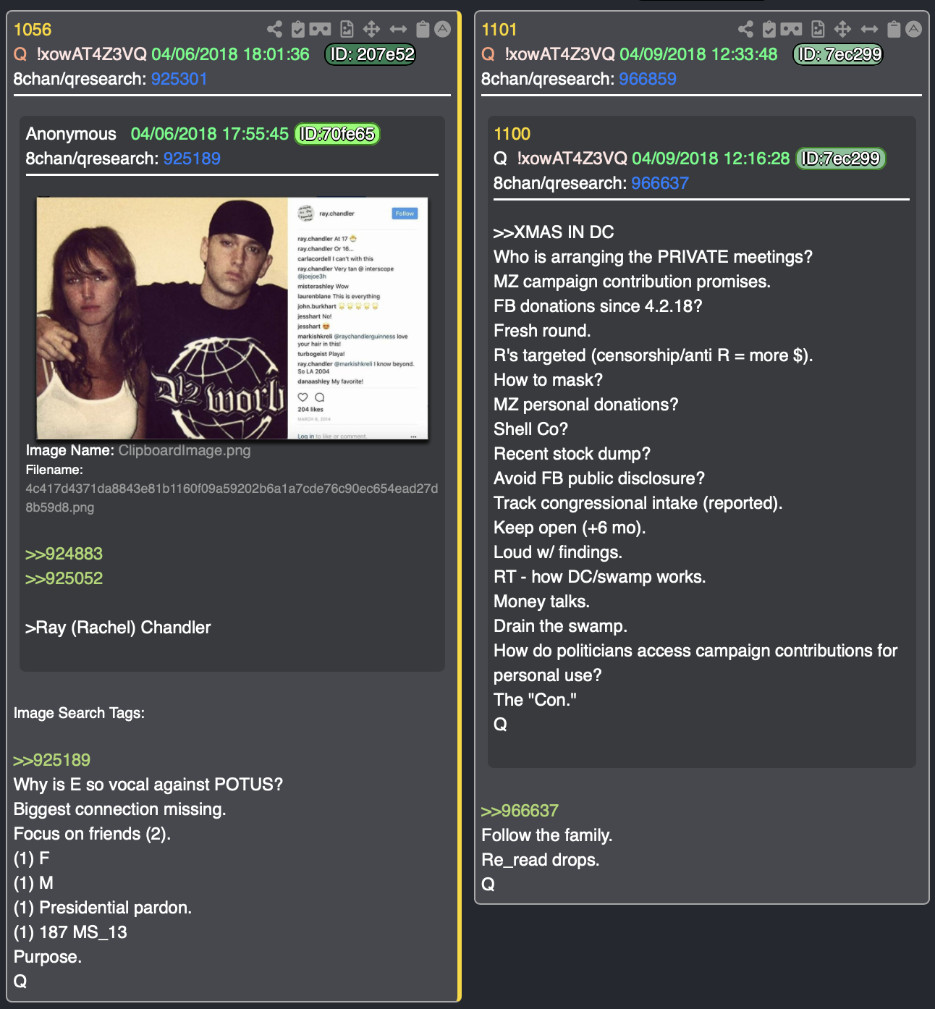Screen dimensions: 935x1009
Task: Open thread link 966859
Action: click(648, 79)
